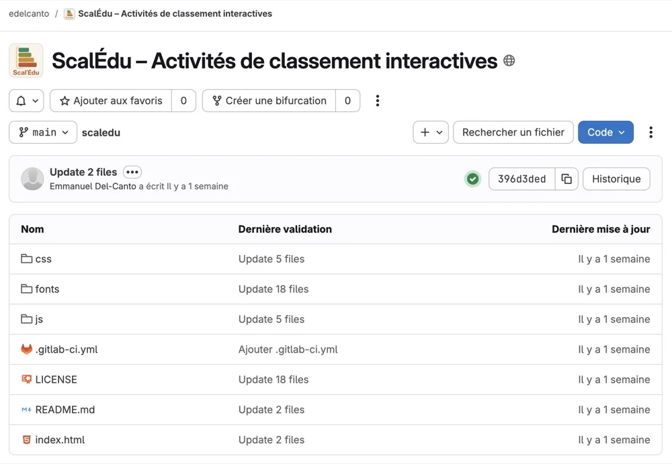672x464 pixels.
Task: Open the Update 2 files commit title
Action: point(83,172)
